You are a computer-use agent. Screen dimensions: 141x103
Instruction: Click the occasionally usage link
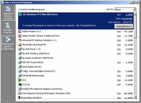[127, 19]
